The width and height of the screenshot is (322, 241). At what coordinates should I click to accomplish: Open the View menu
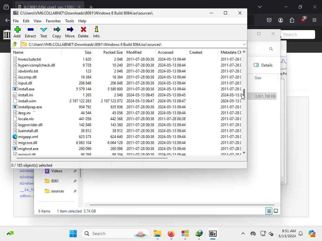tap(37, 21)
